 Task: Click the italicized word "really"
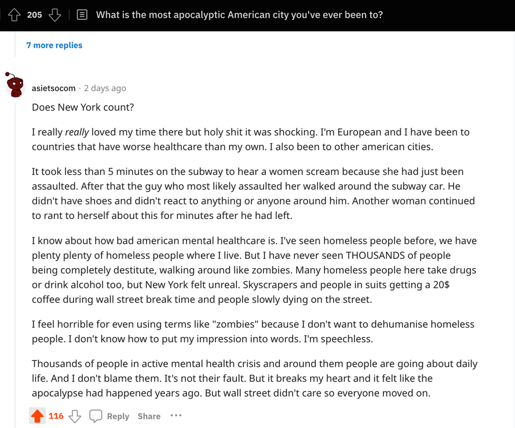pos(76,132)
